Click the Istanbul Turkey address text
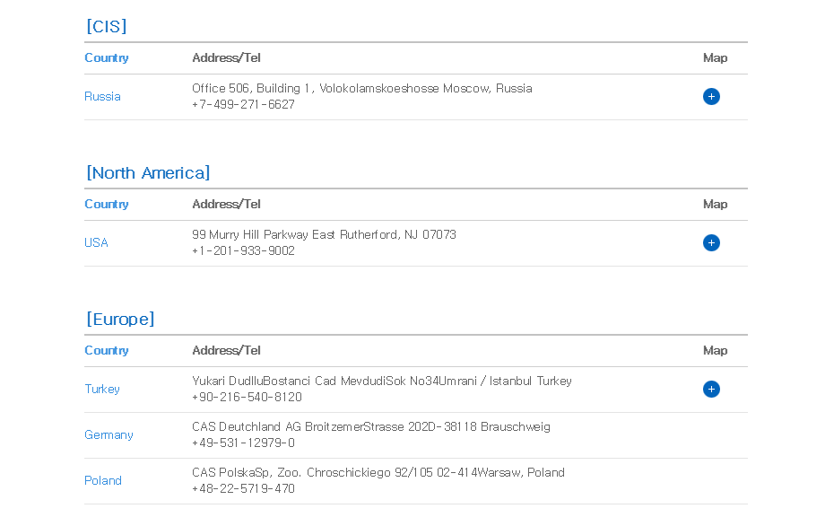 pyautogui.click(x=381, y=381)
